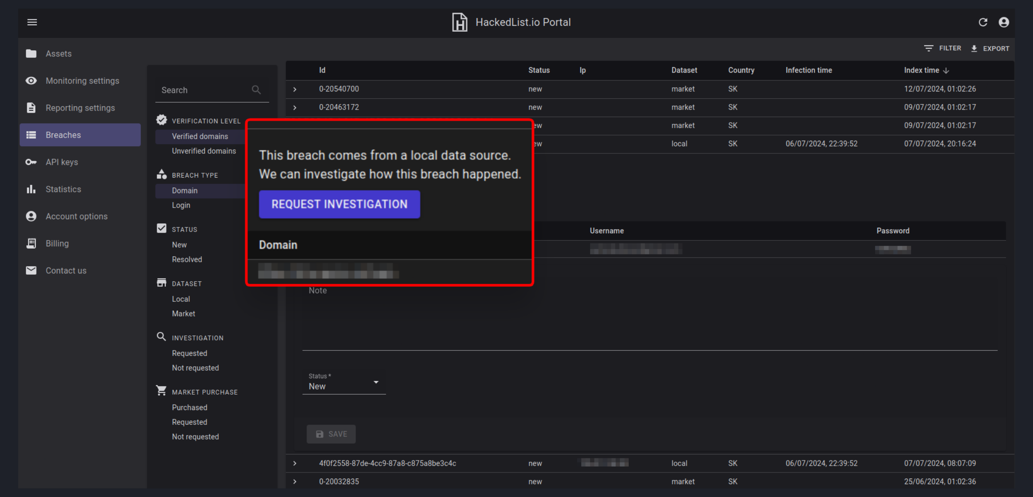1033x497 pixels.
Task: Click the search magnifier icon
Action: [256, 89]
